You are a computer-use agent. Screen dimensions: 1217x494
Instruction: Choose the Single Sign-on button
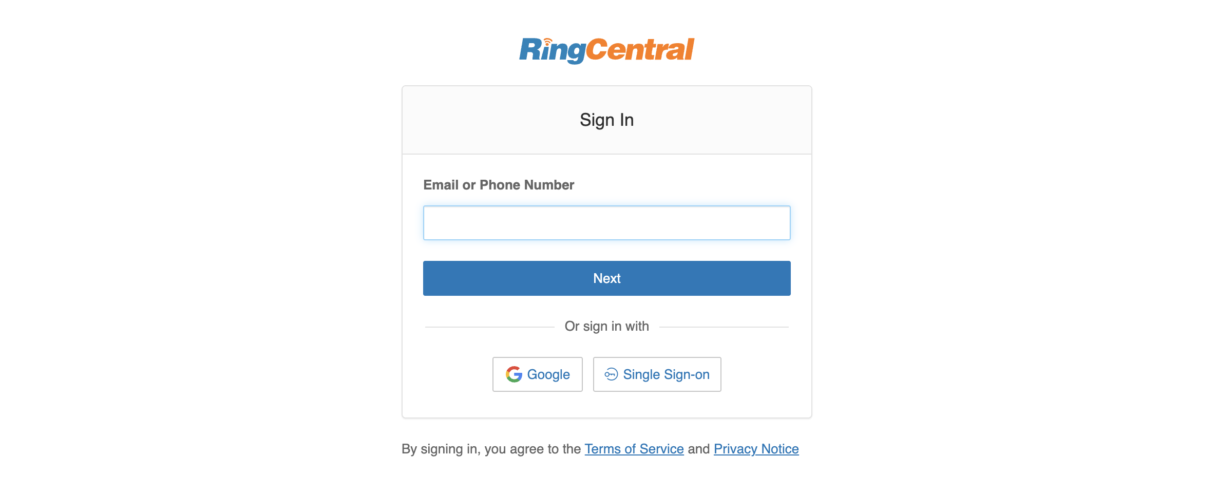657,374
